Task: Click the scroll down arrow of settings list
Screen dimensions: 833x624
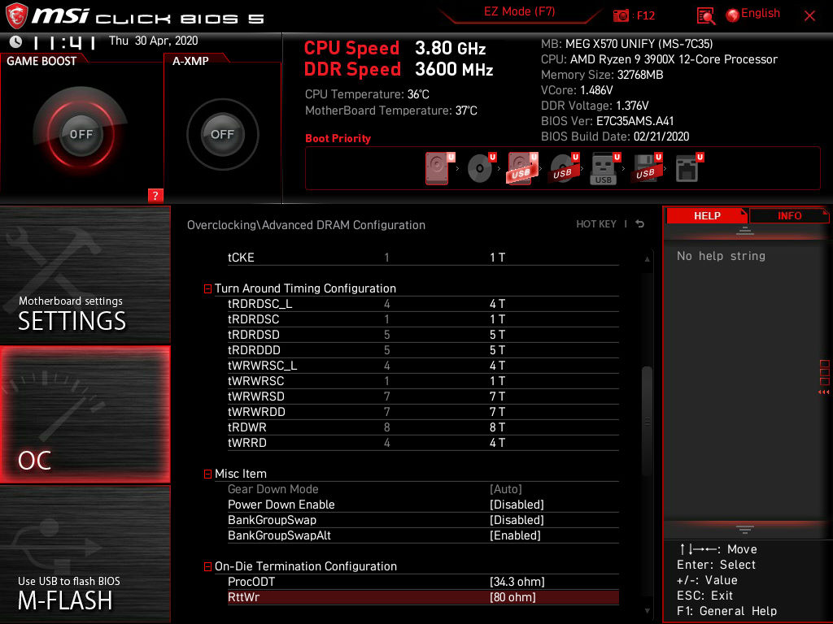Action: click(647, 611)
